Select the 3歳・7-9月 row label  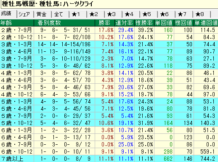17,58
